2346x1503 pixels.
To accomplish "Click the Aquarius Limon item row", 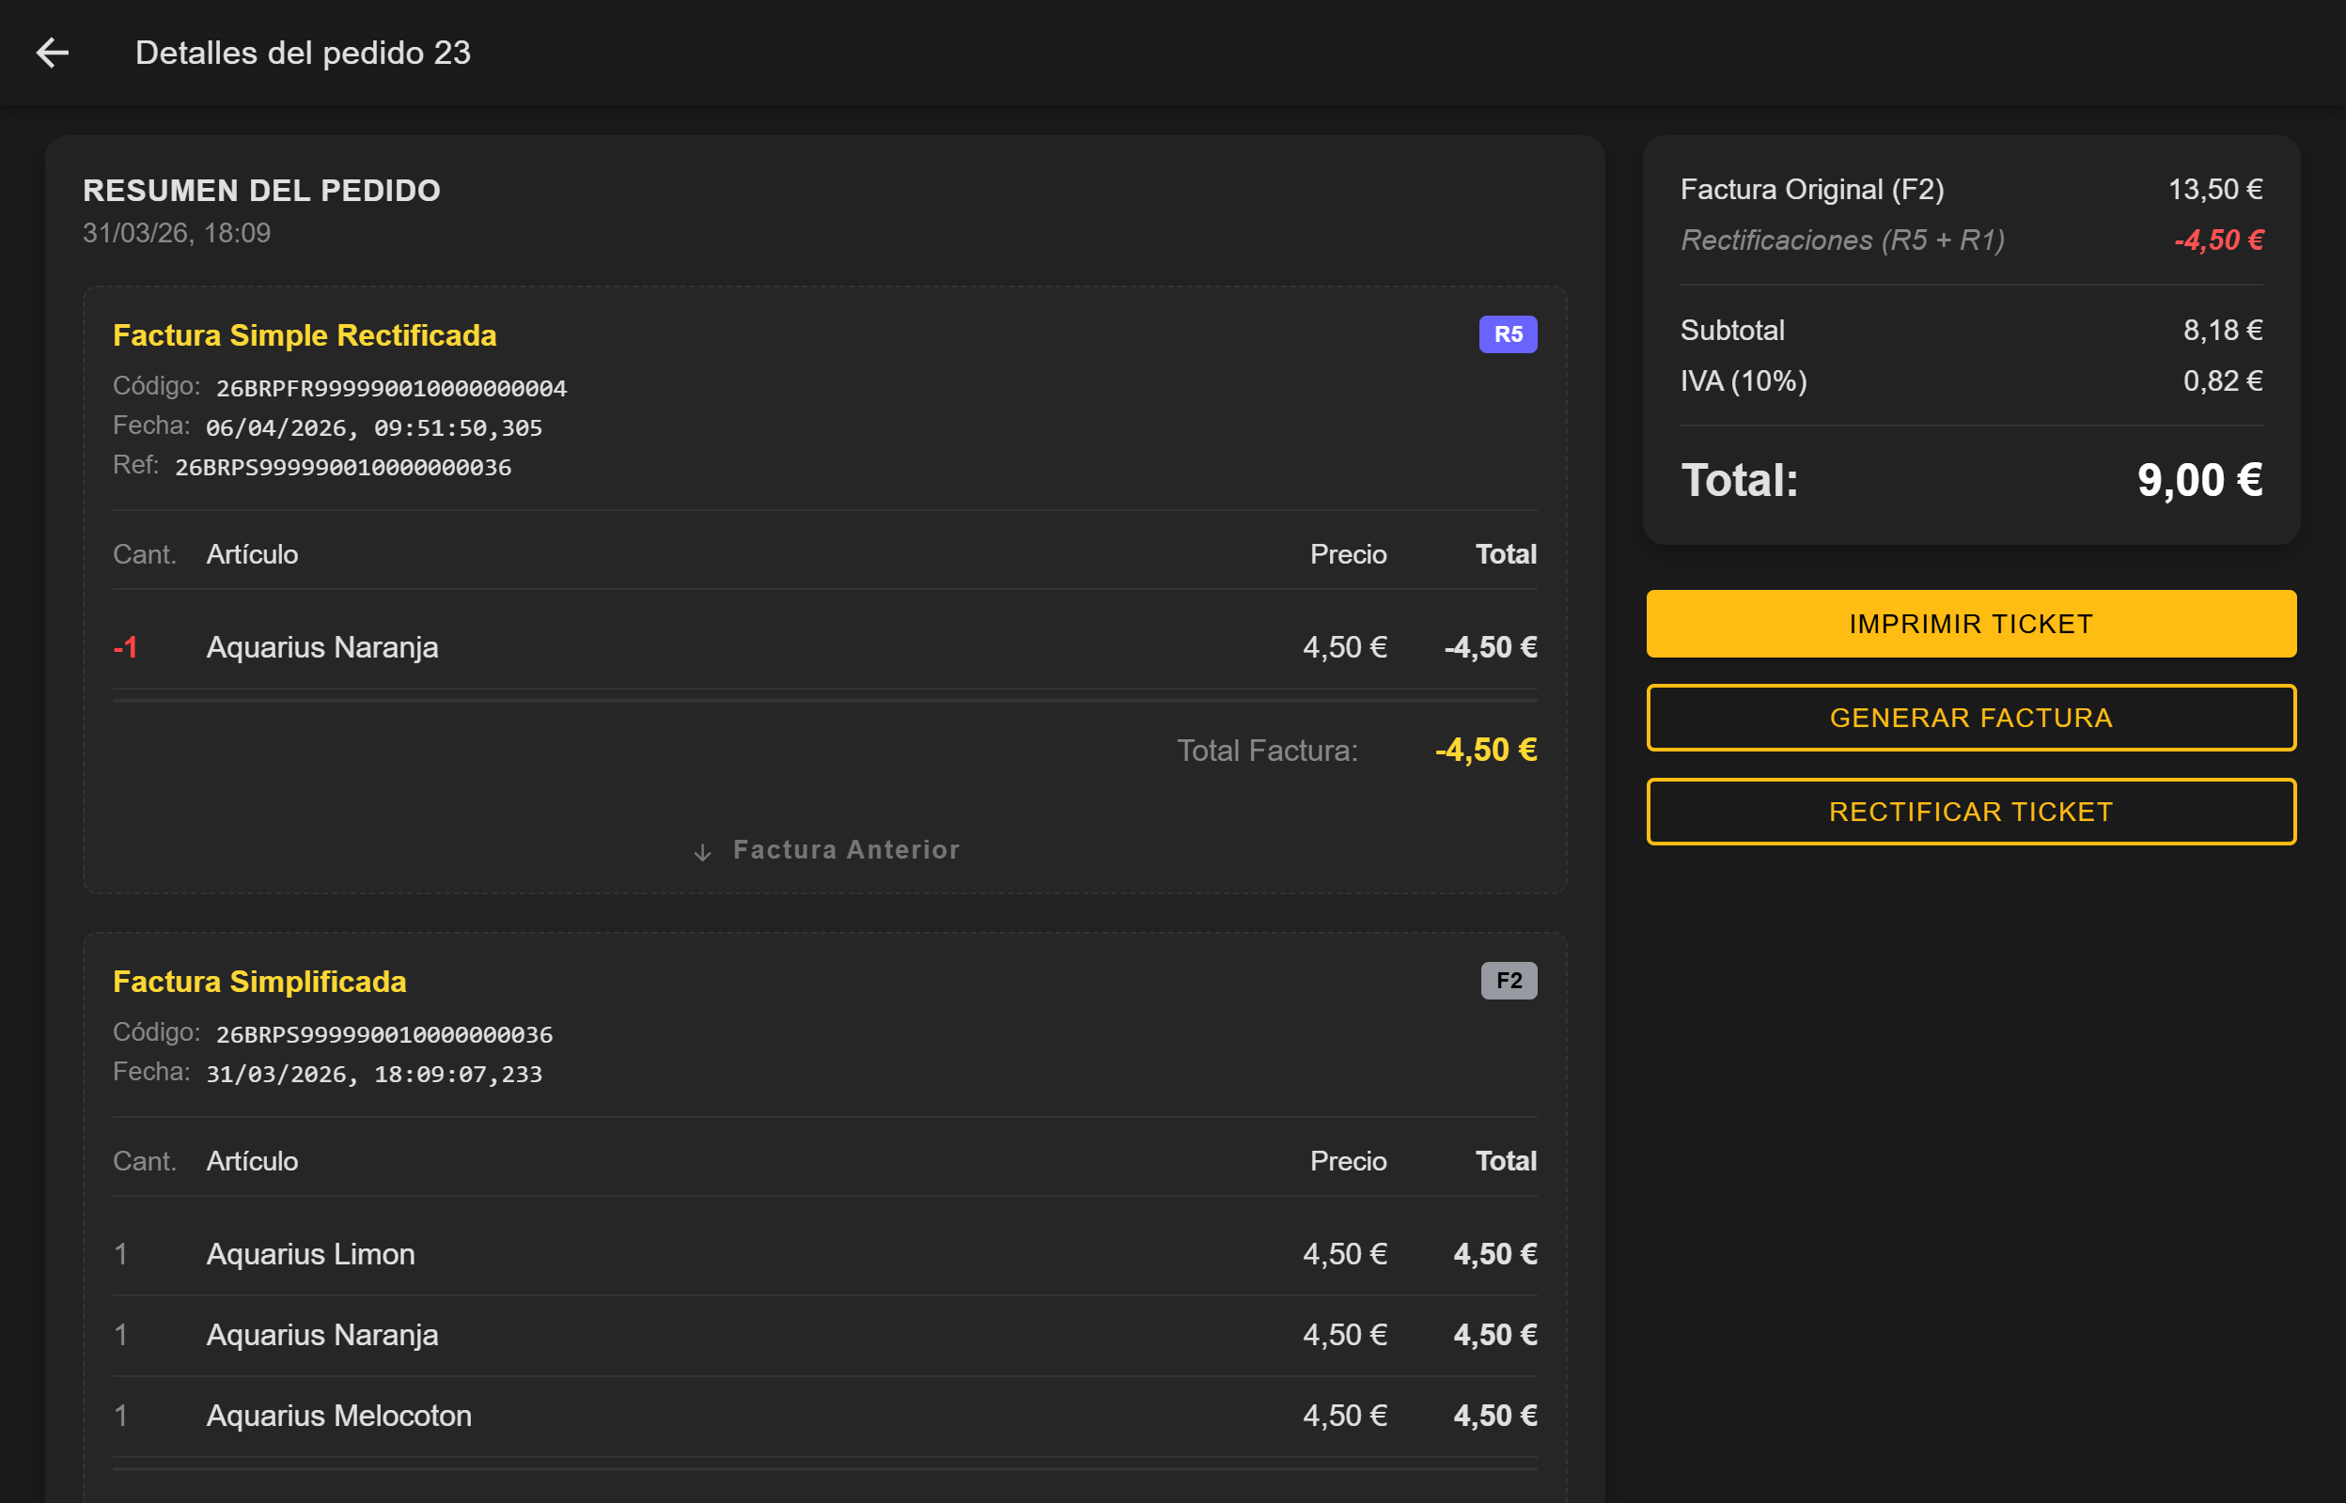I will [x=310, y=1254].
